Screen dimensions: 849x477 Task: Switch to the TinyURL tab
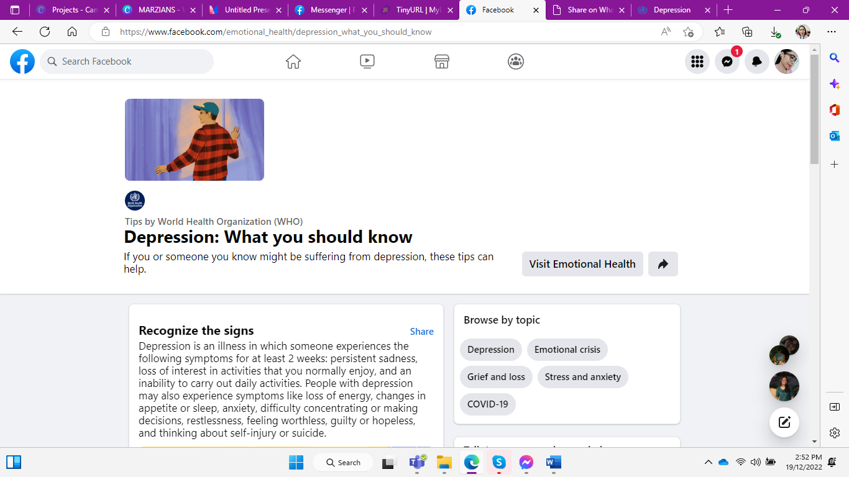point(416,10)
